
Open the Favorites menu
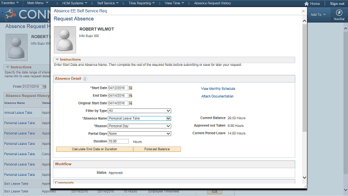coord(10,3)
